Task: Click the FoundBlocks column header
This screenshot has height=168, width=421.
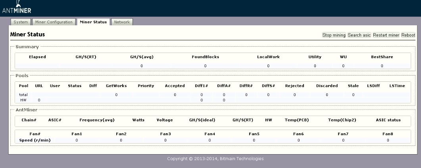Action: (206, 57)
